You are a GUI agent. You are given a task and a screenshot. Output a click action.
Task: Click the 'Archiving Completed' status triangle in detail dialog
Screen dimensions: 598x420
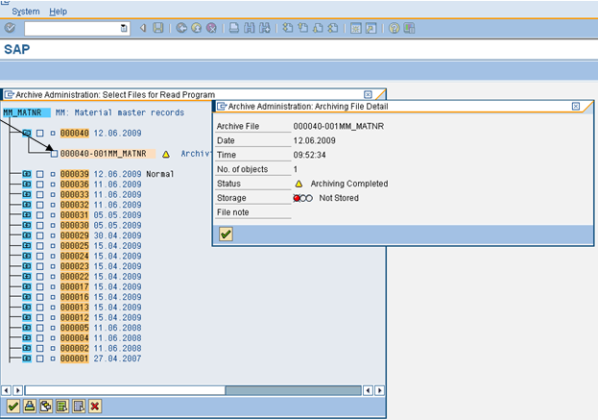click(x=299, y=184)
